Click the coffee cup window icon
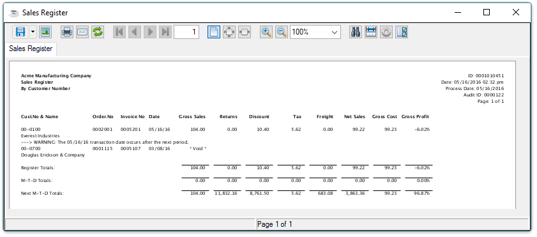Image resolution: width=537 pixels, height=237 pixels. (13, 13)
